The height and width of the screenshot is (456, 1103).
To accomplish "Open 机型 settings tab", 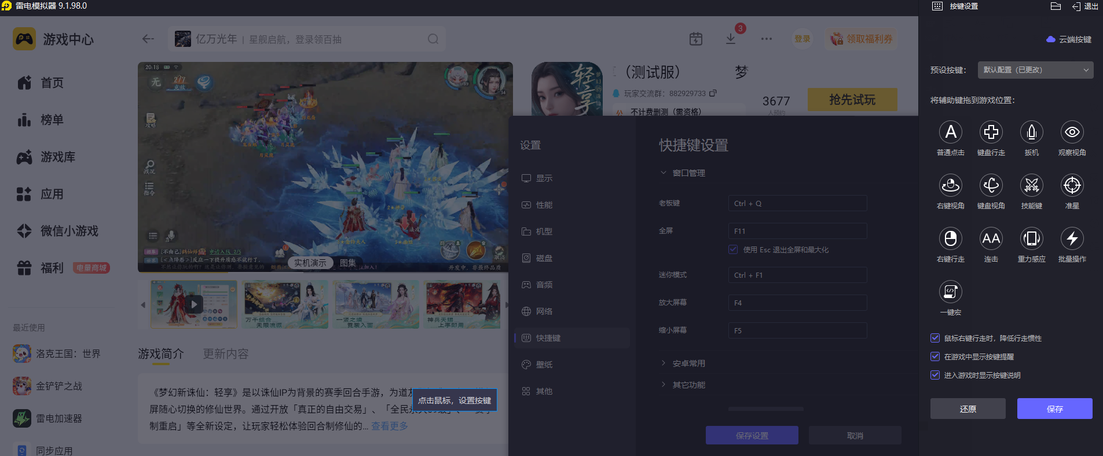I will (572, 231).
